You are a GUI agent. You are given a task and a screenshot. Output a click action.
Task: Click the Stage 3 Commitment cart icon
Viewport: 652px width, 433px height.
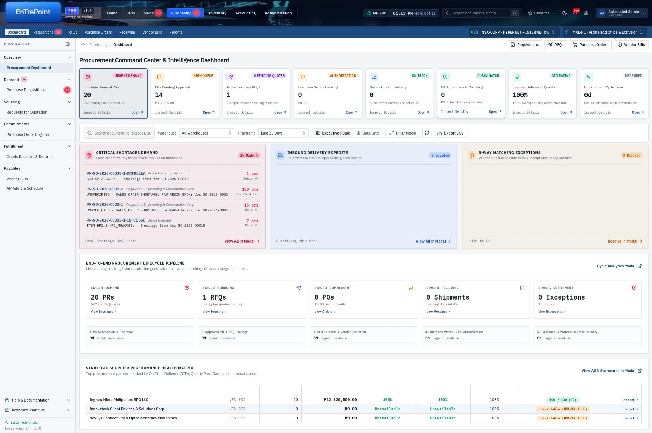(411, 288)
